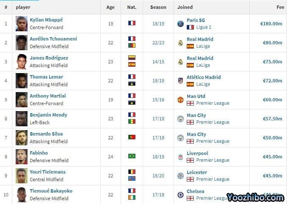Click Portugal flag in Bernardo Silva row
Screen dimensions: 287x204
(132, 137)
